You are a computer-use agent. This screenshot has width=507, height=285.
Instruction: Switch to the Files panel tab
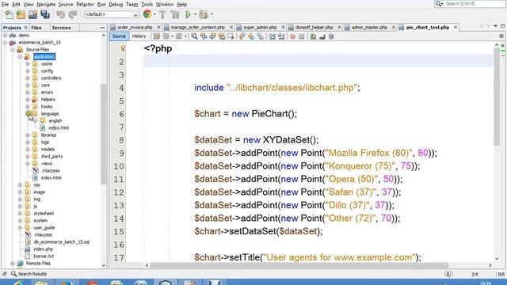(x=36, y=28)
